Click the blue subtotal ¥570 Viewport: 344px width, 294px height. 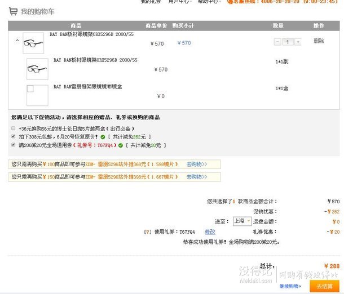coord(184,43)
